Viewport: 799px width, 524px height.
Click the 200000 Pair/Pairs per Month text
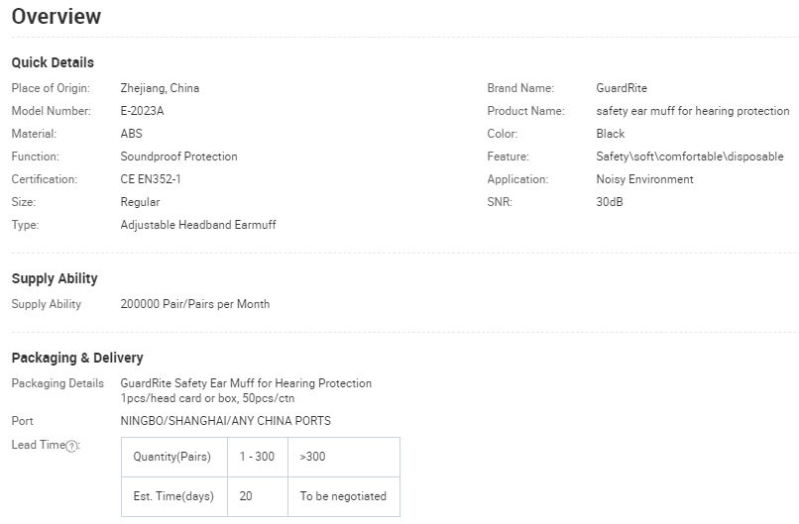pyautogui.click(x=194, y=304)
